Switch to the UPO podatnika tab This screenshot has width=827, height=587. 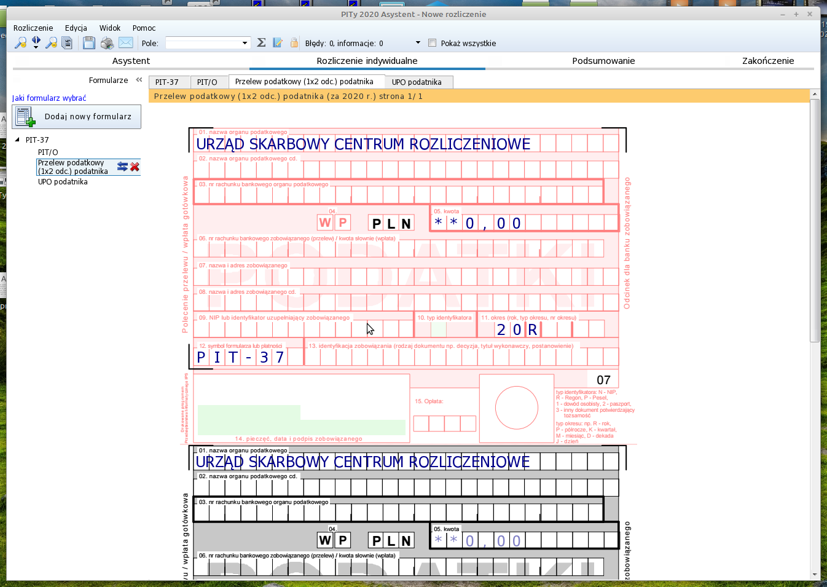(417, 82)
